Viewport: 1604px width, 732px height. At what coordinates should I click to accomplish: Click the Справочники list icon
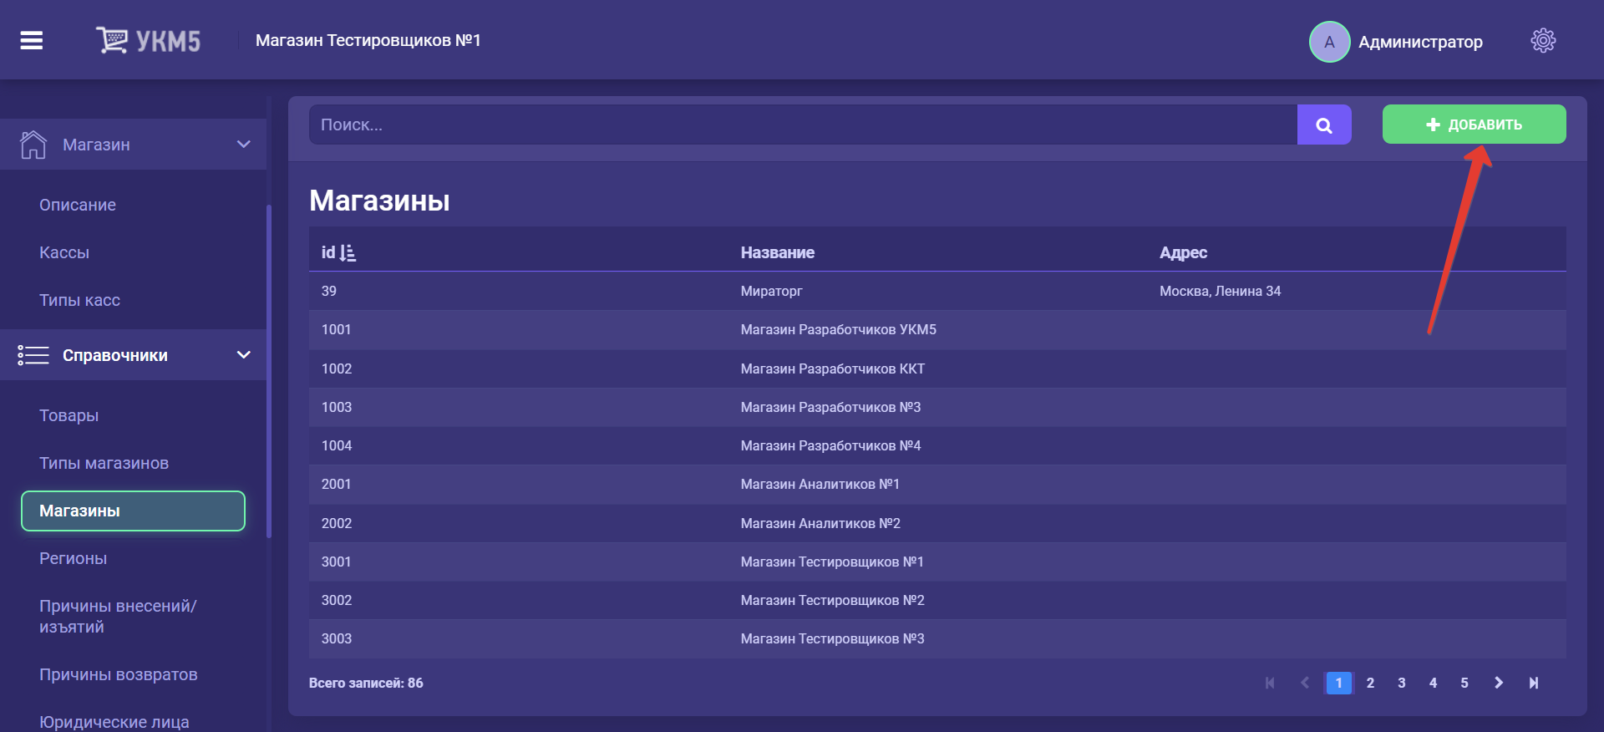pyautogui.click(x=33, y=355)
